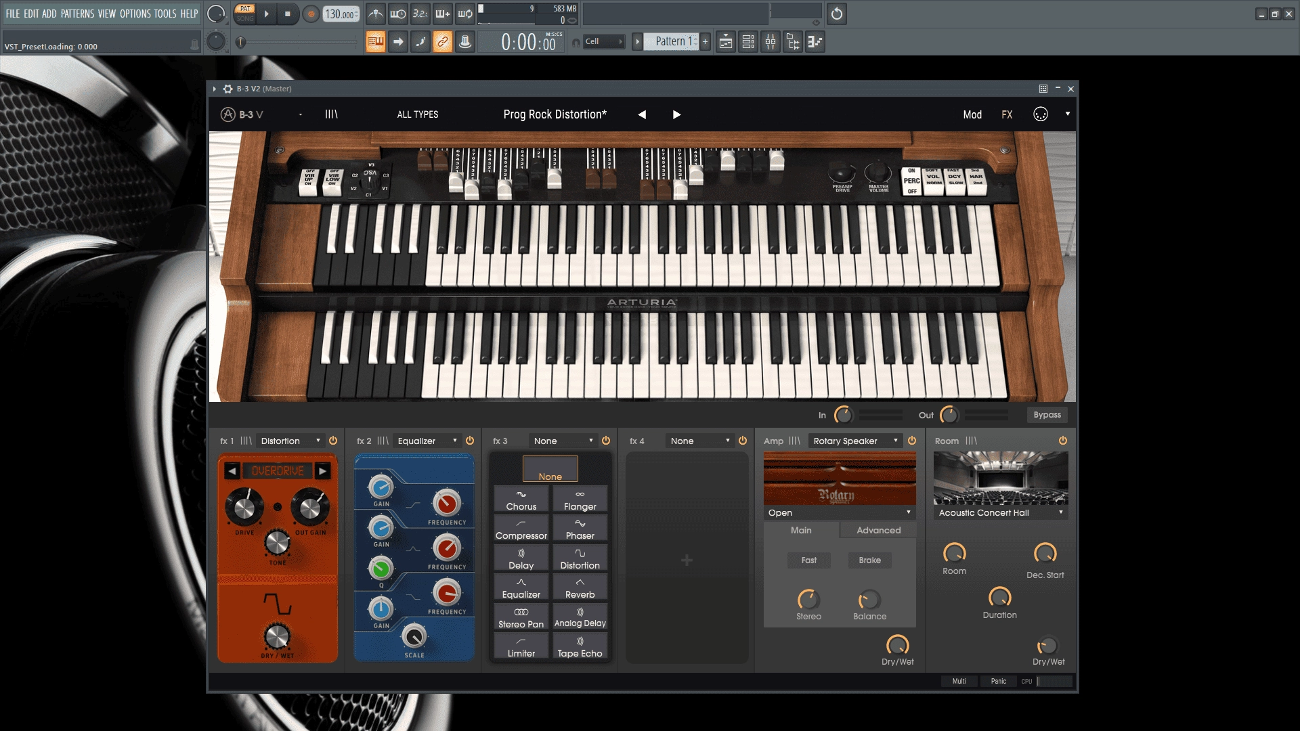Viewport: 1300px width, 731px height.
Task: Click the Bypass button
Action: (x=1047, y=415)
